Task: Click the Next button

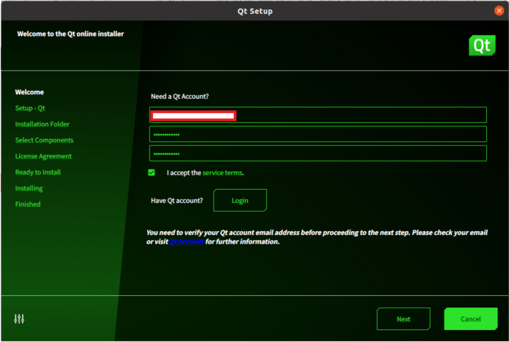Action: click(x=403, y=319)
